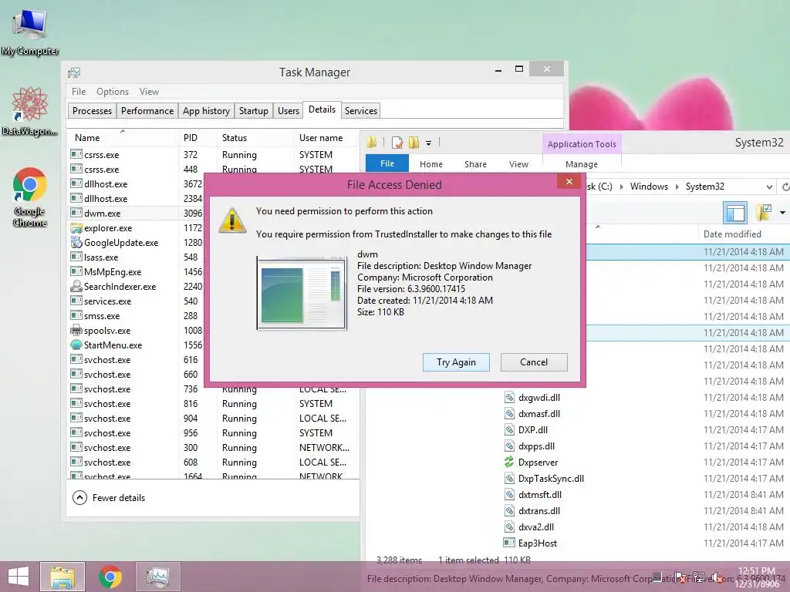Select Eap3Host file icon
The image size is (790, 592).
click(x=509, y=543)
